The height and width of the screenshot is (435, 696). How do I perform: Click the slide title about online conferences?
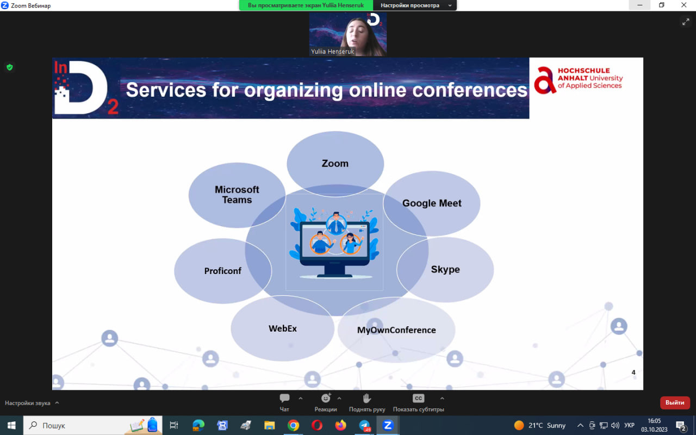(x=327, y=90)
